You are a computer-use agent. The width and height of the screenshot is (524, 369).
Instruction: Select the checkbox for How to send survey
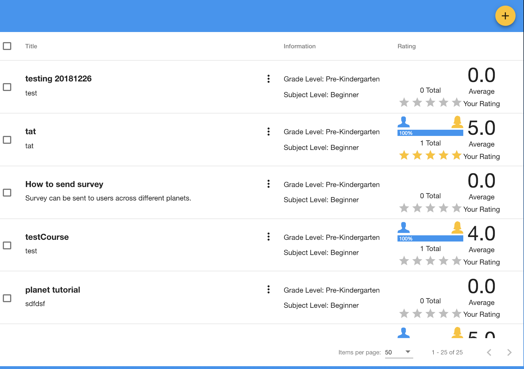pos(7,193)
